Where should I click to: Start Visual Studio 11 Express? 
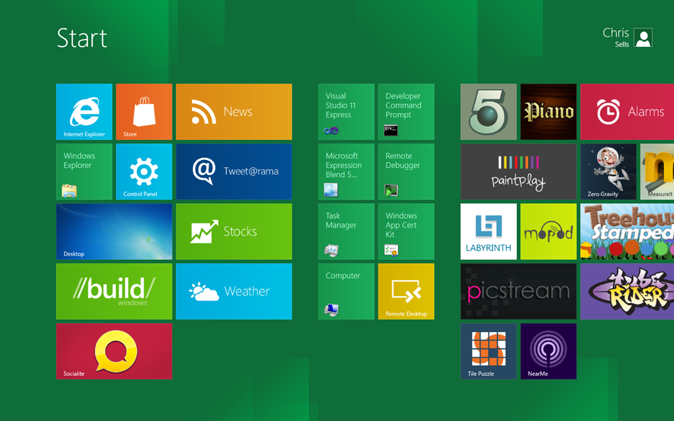(346, 112)
